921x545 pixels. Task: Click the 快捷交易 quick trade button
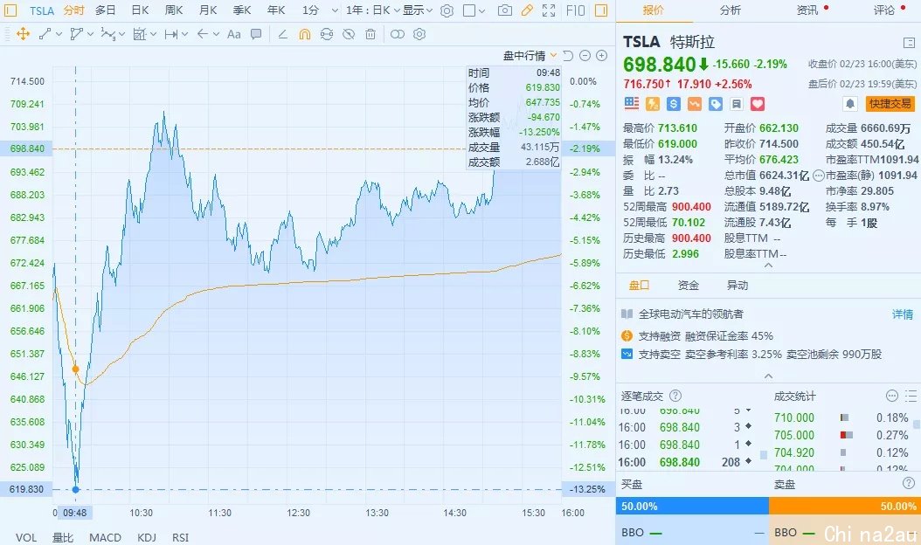[x=890, y=104]
